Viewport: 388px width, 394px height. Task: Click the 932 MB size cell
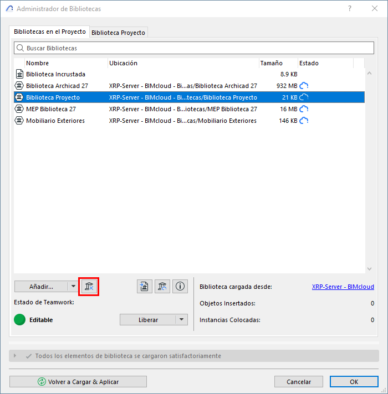point(287,86)
